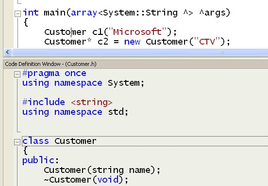Viewport: 268px width, 186px height.
Task: Collapse the class Customer outline box
Action: [x=17, y=142]
